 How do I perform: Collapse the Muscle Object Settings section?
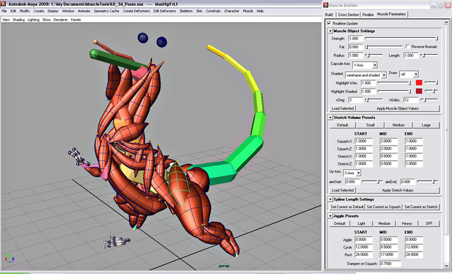pyautogui.click(x=331, y=31)
